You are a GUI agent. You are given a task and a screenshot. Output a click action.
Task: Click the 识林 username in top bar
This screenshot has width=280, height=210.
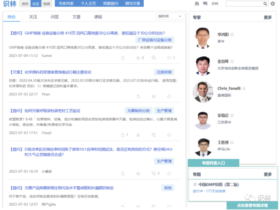click(x=215, y=4)
